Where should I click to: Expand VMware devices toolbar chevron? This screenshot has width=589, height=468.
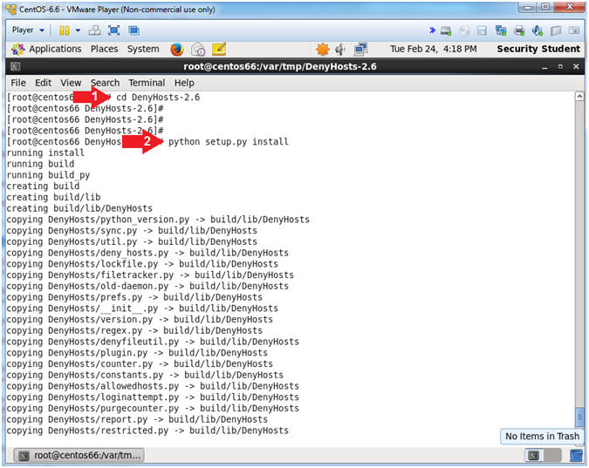[432, 31]
